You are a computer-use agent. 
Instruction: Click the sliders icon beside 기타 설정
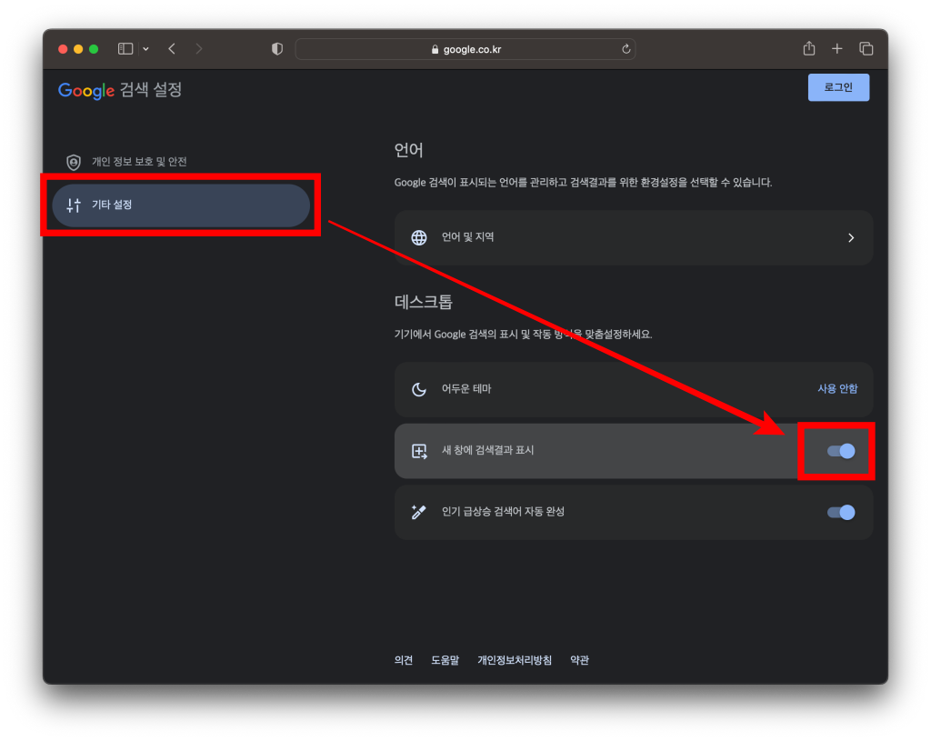click(x=74, y=205)
